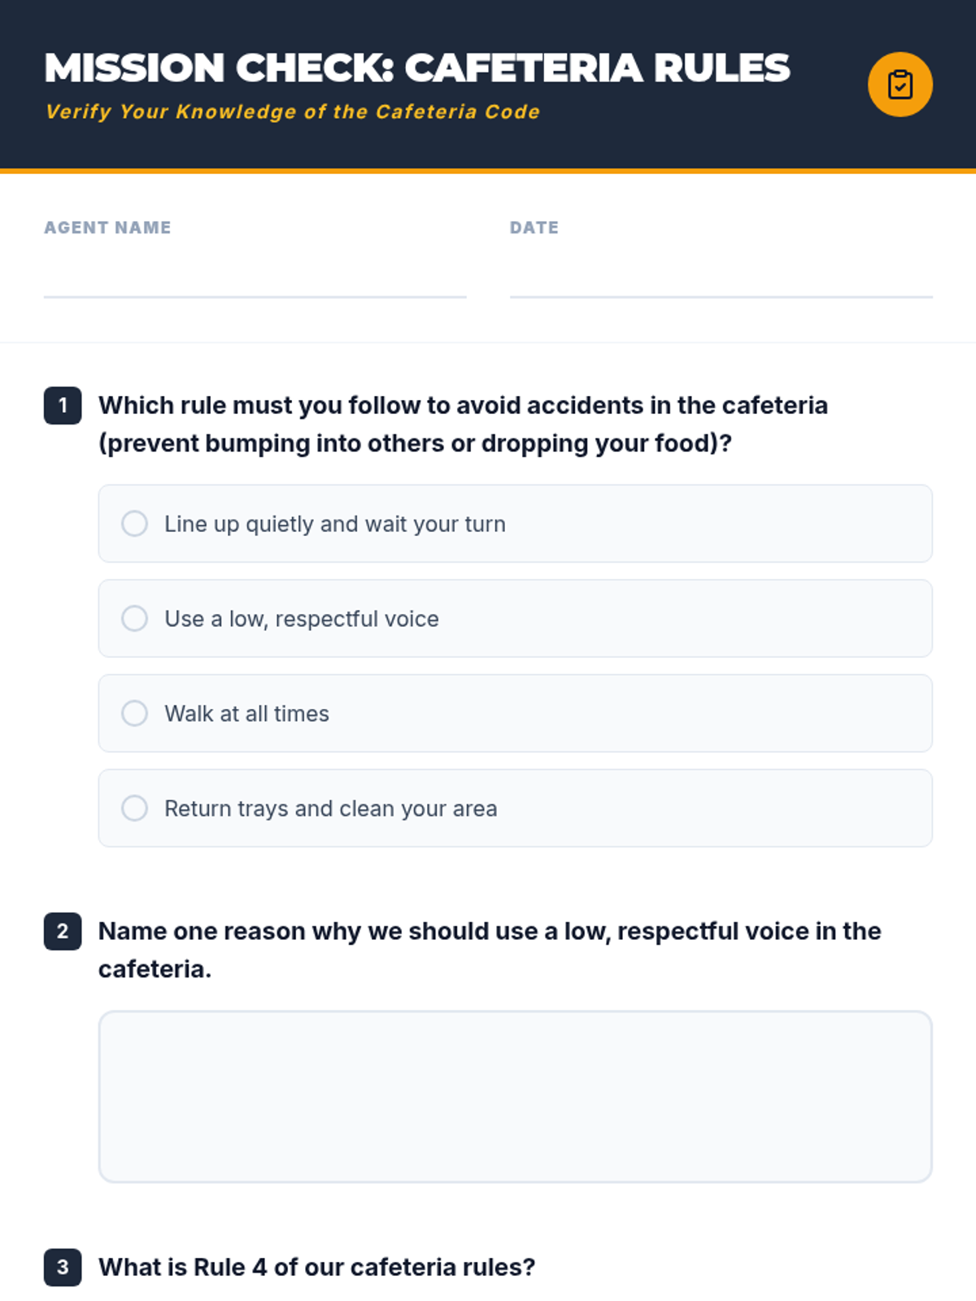This screenshot has height=1301, width=976.
Task: Click the 'DATE' field label
Action: 534,228
